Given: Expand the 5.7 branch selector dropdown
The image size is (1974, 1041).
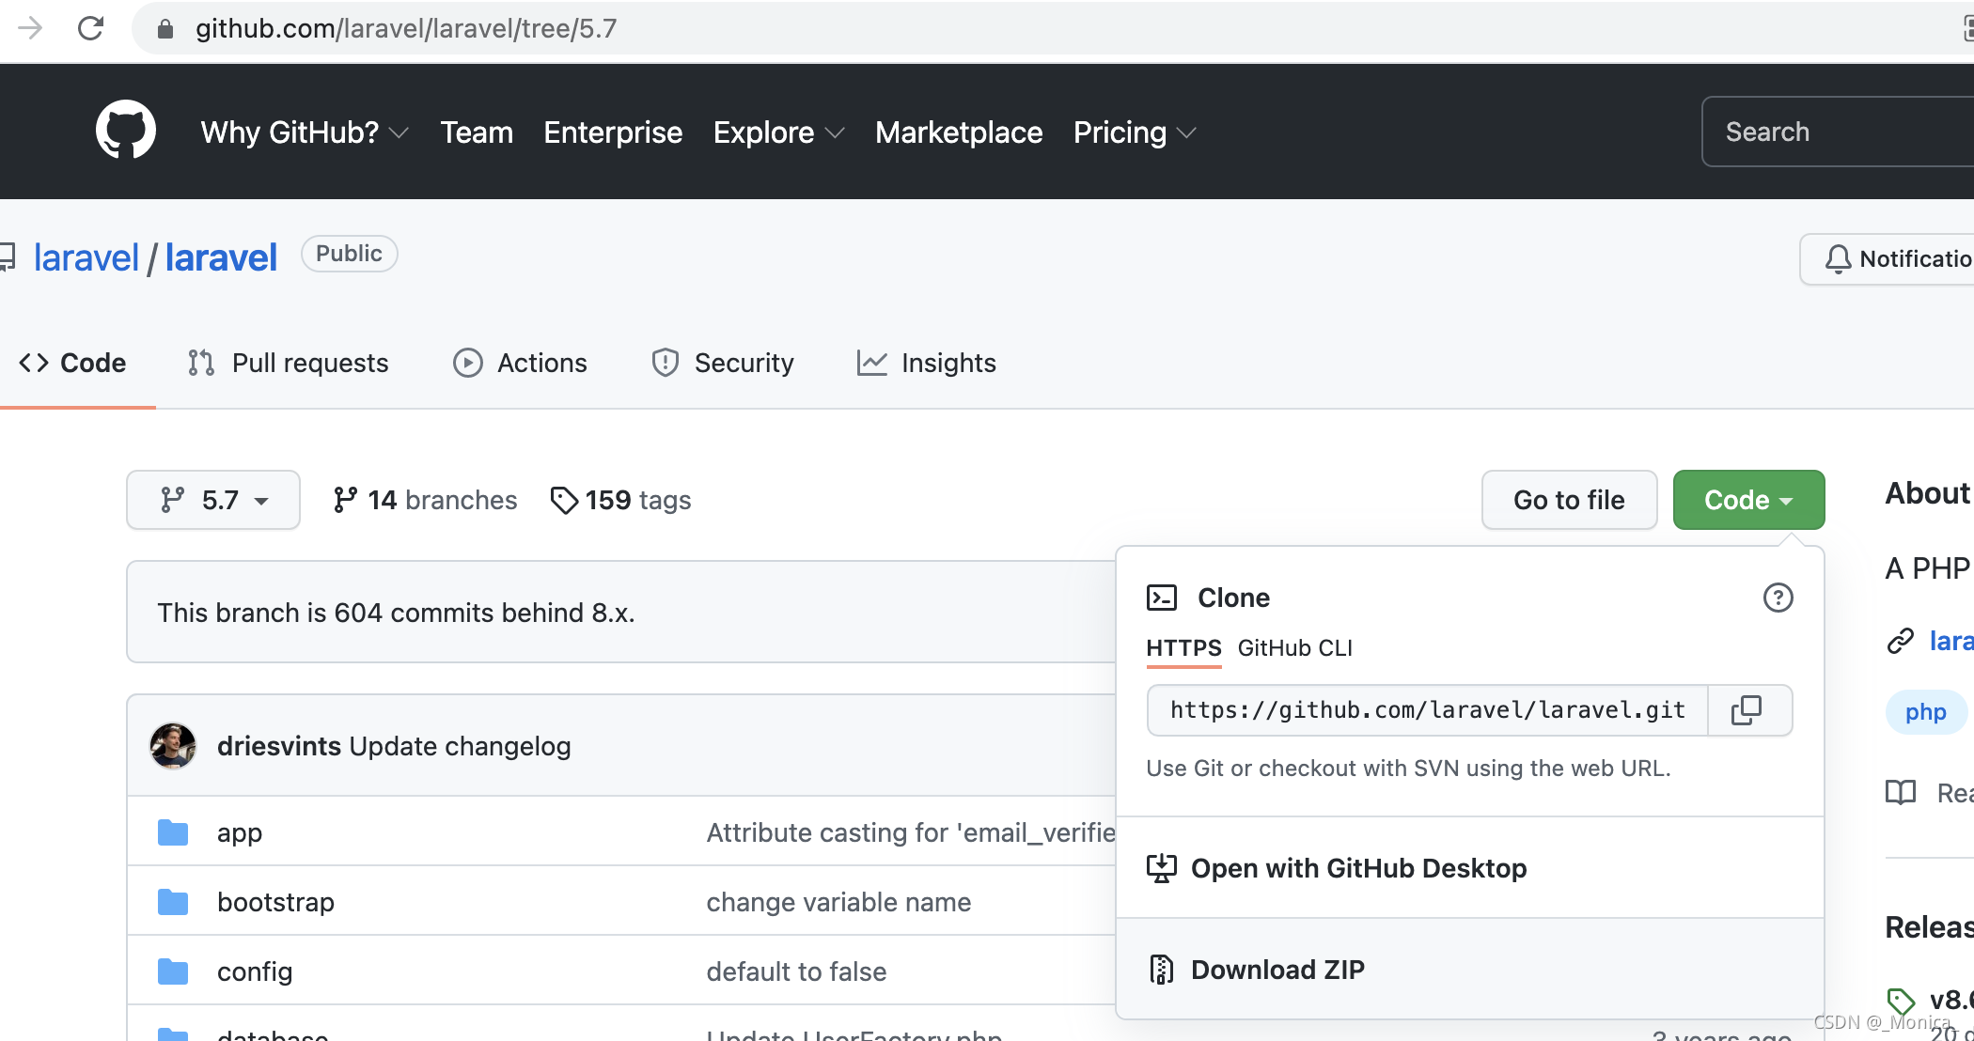Looking at the screenshot, I should (213, 500).
